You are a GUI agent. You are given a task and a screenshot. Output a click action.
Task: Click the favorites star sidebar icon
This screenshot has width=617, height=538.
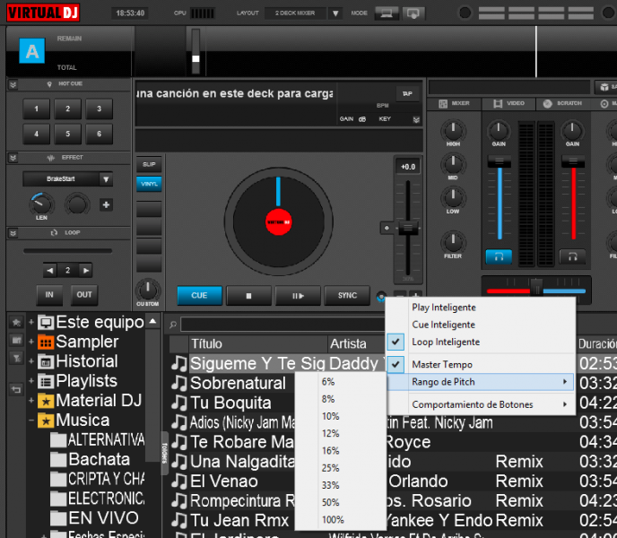(x=16, y=323)
